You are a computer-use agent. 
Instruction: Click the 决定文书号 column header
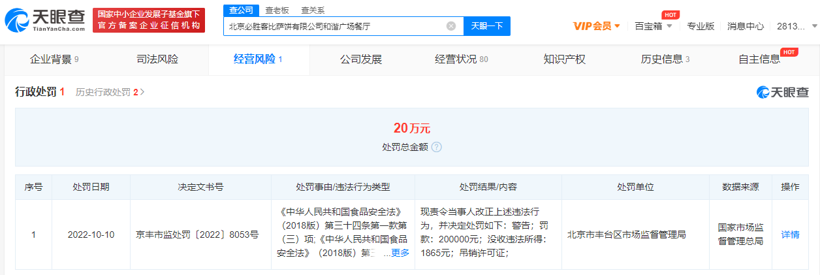click(x=200, y=187)
